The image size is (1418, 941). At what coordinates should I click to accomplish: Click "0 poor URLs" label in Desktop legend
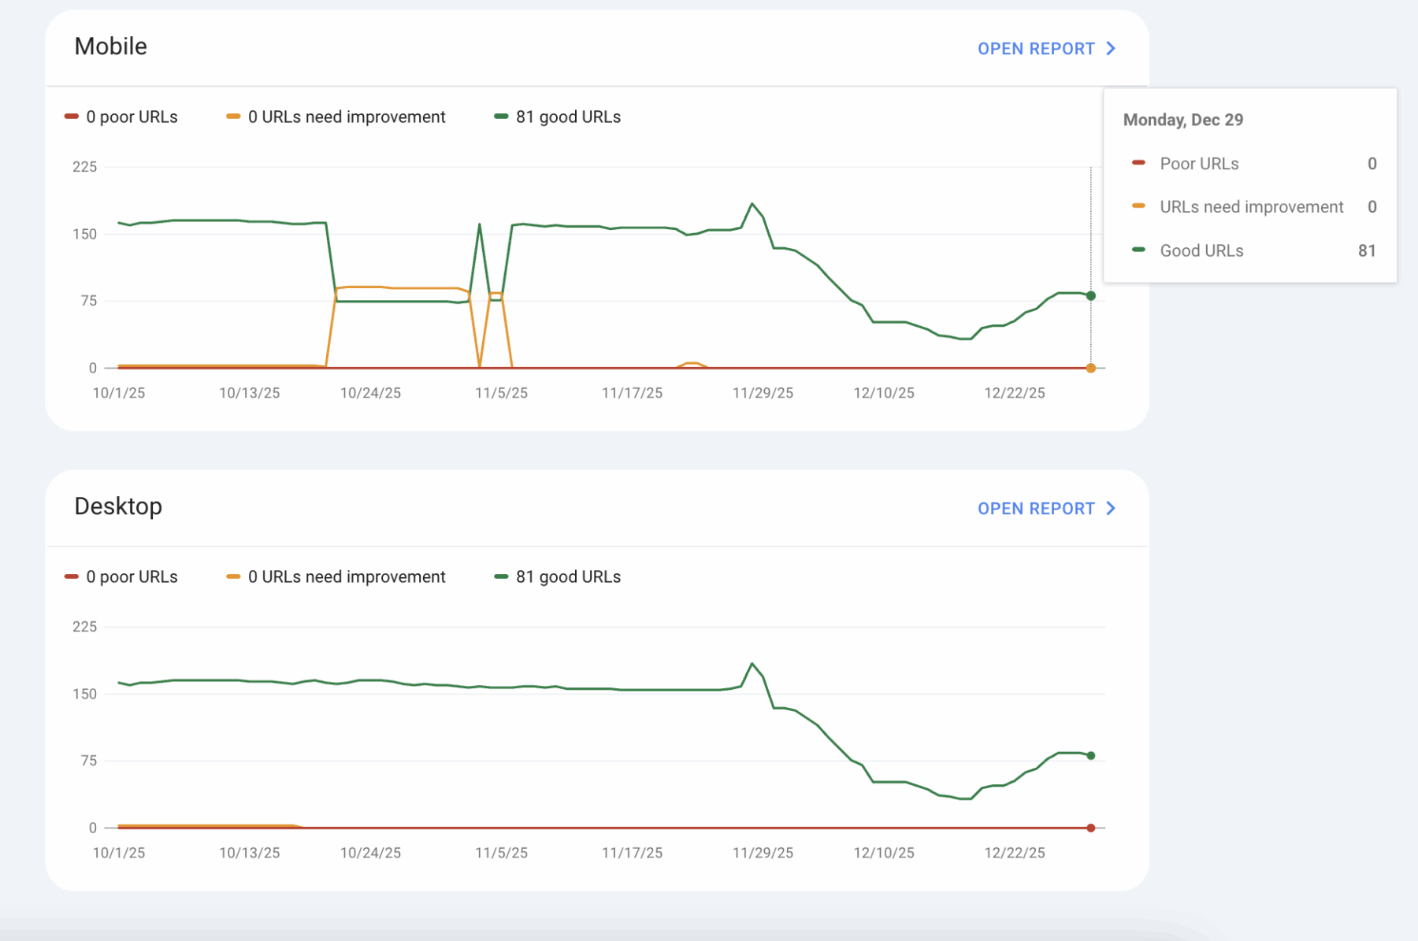(132, 577)
